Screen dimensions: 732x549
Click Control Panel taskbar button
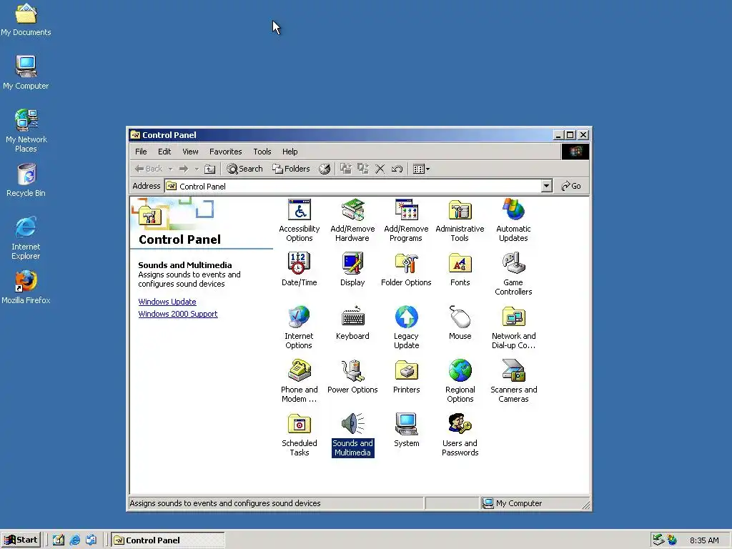point(168,540)
